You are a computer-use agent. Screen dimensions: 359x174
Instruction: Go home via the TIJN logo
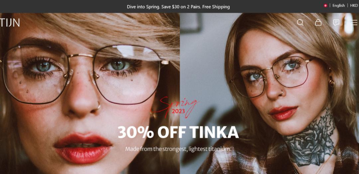click(10, 23)
